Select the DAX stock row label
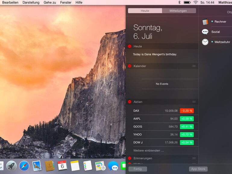This screenshot has height=174, width=232. pos(136,111)
